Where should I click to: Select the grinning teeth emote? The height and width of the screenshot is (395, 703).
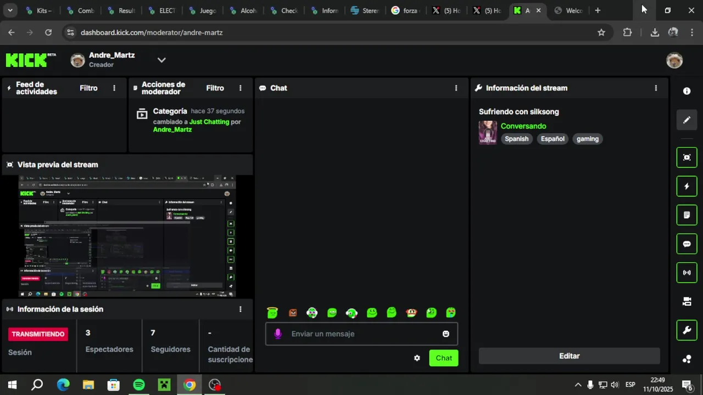point(332,313)
